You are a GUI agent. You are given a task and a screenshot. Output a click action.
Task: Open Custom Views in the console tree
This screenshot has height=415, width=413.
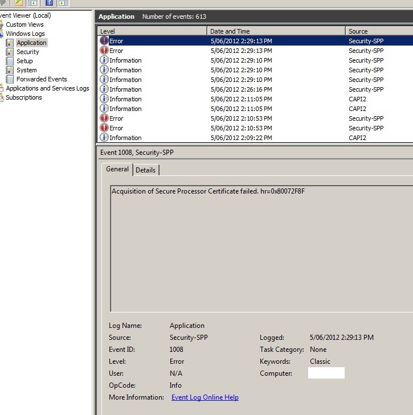click(24, 24)
